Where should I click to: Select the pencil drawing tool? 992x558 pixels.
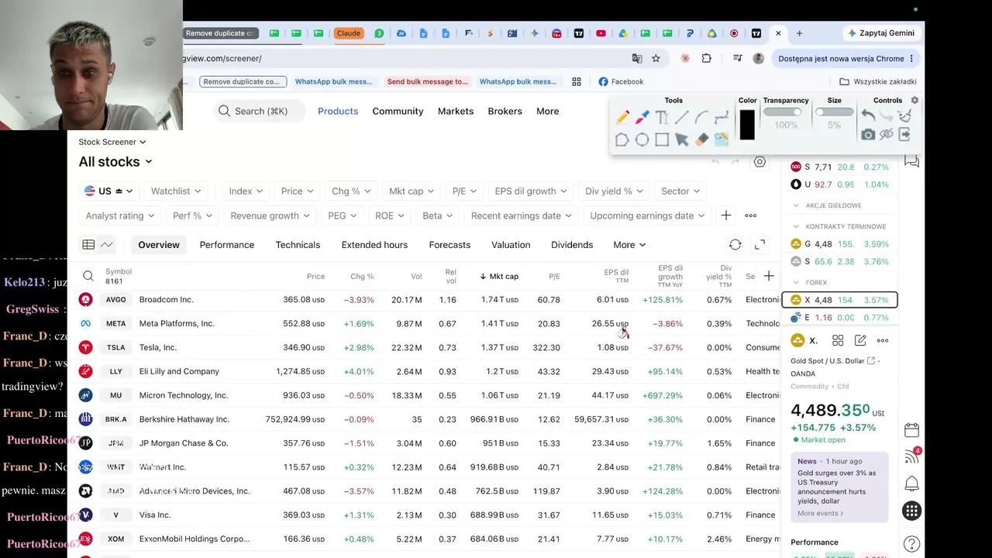pyautogui.click(x=622, y=117)
